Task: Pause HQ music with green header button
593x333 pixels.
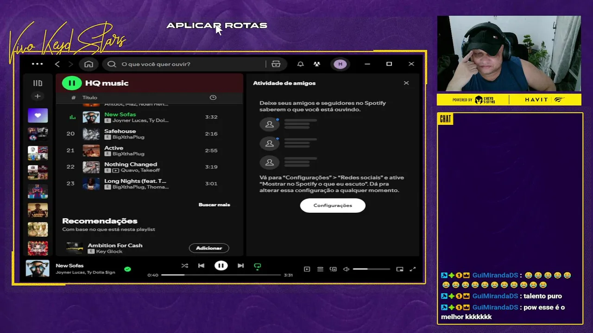Action: [x=72, y=83]
